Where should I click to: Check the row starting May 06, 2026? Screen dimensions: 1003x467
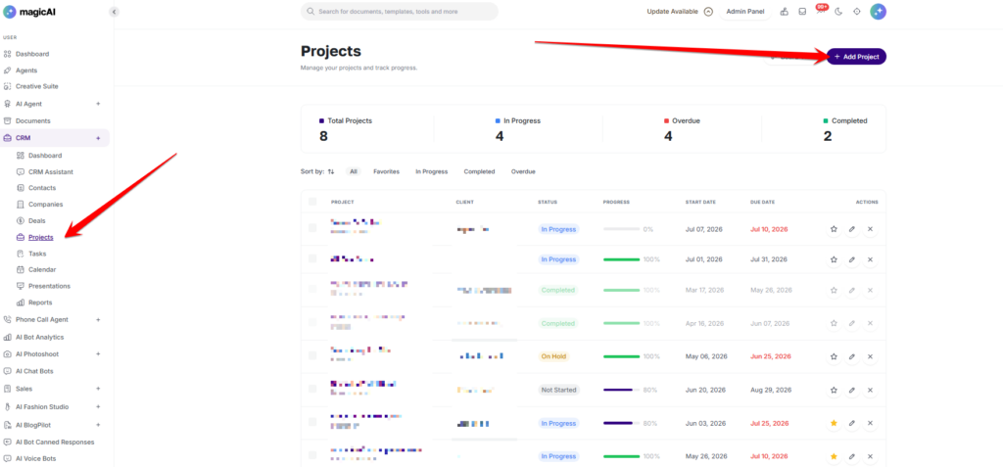click(x=312, y=355)
